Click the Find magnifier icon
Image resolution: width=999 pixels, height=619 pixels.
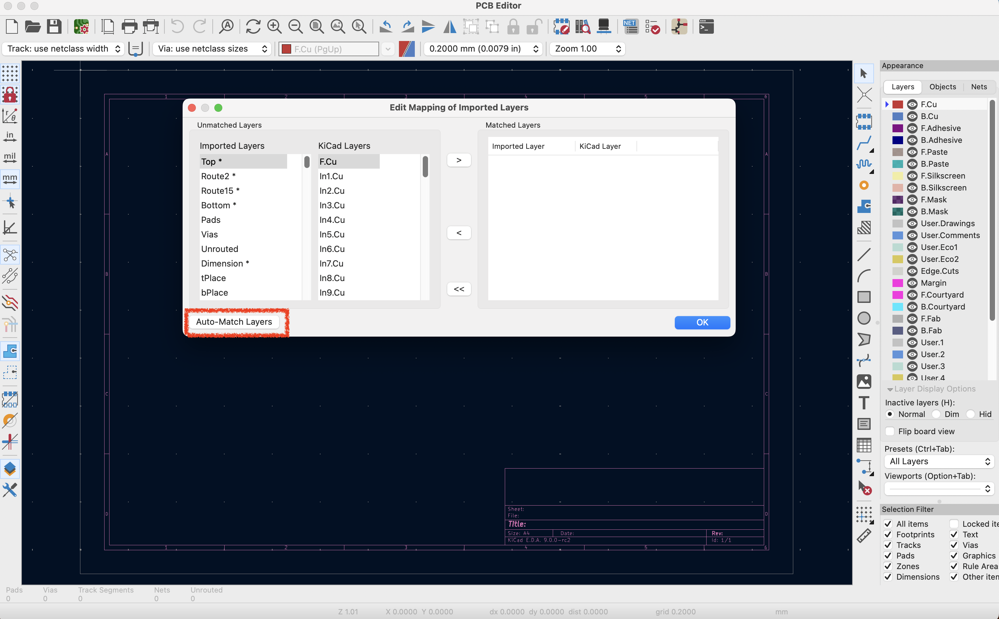tap(226, 26)
